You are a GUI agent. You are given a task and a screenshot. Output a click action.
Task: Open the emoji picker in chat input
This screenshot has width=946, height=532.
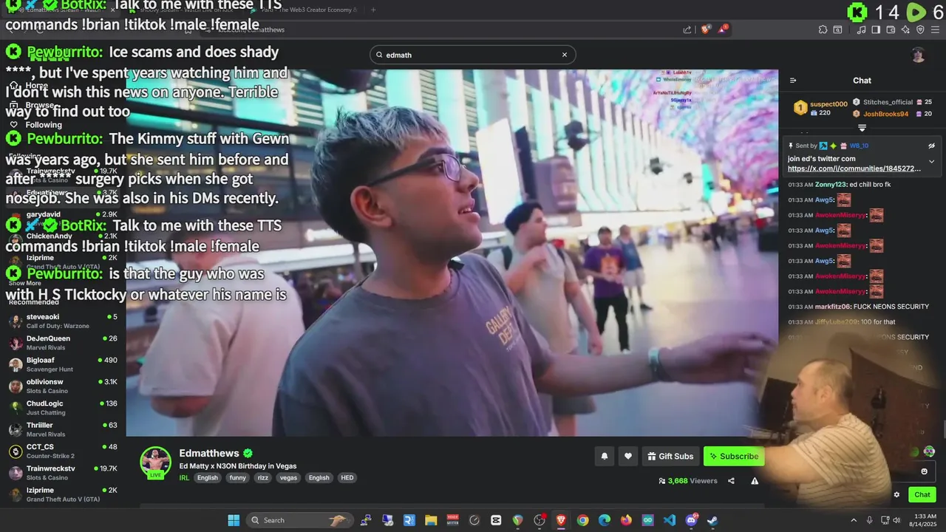(x=924, y=471)
